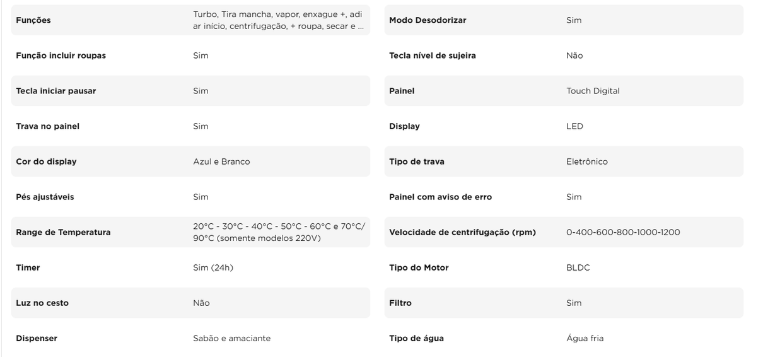This screenshot has height=357, width=763.
Task: Click the Touch Digital panel value
Action: (x=593, y=91)
